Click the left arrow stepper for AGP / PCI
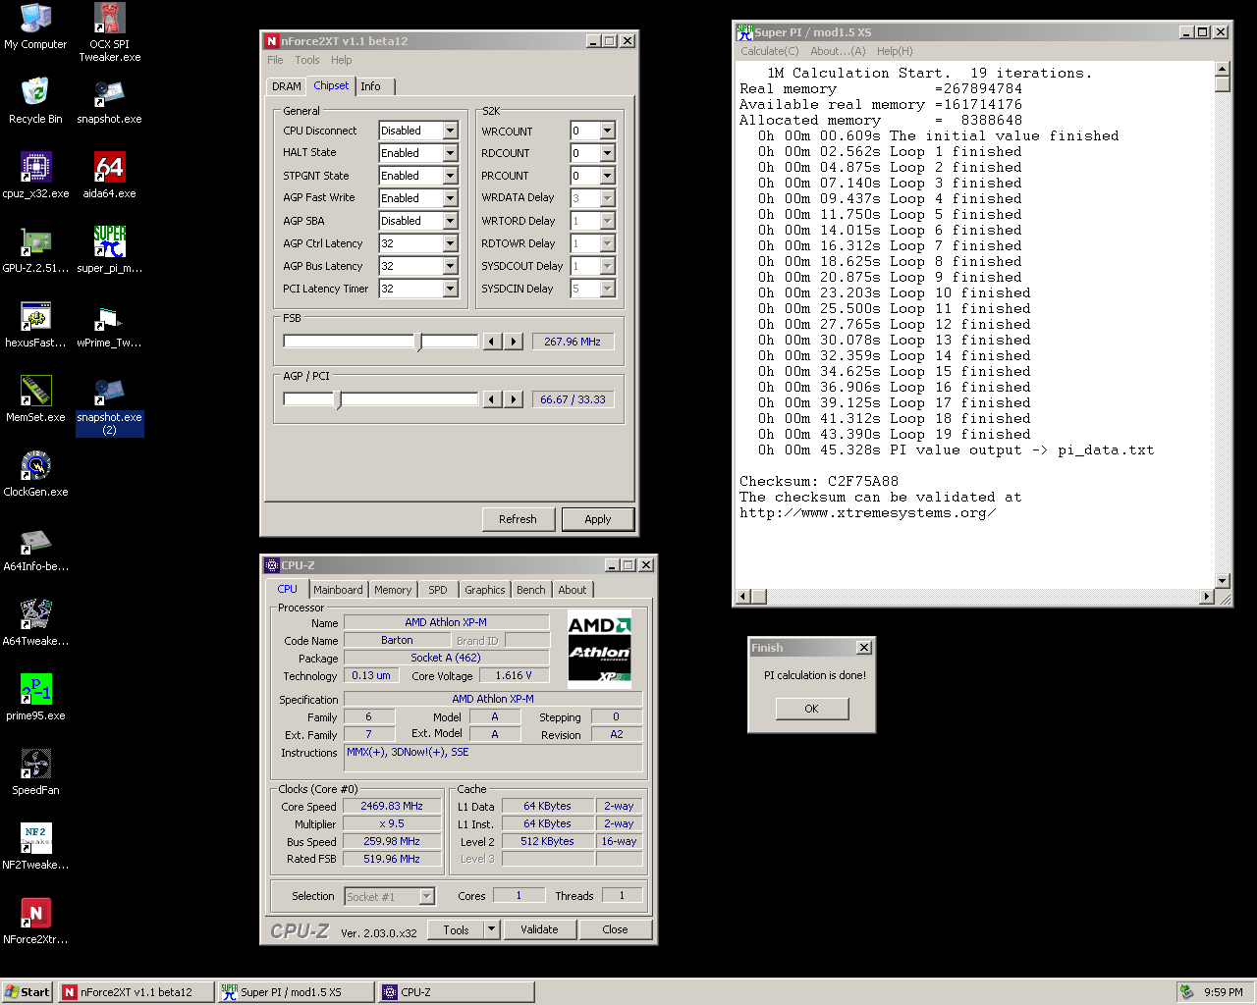This screenshot has height=1005, width=1257. 492,399
